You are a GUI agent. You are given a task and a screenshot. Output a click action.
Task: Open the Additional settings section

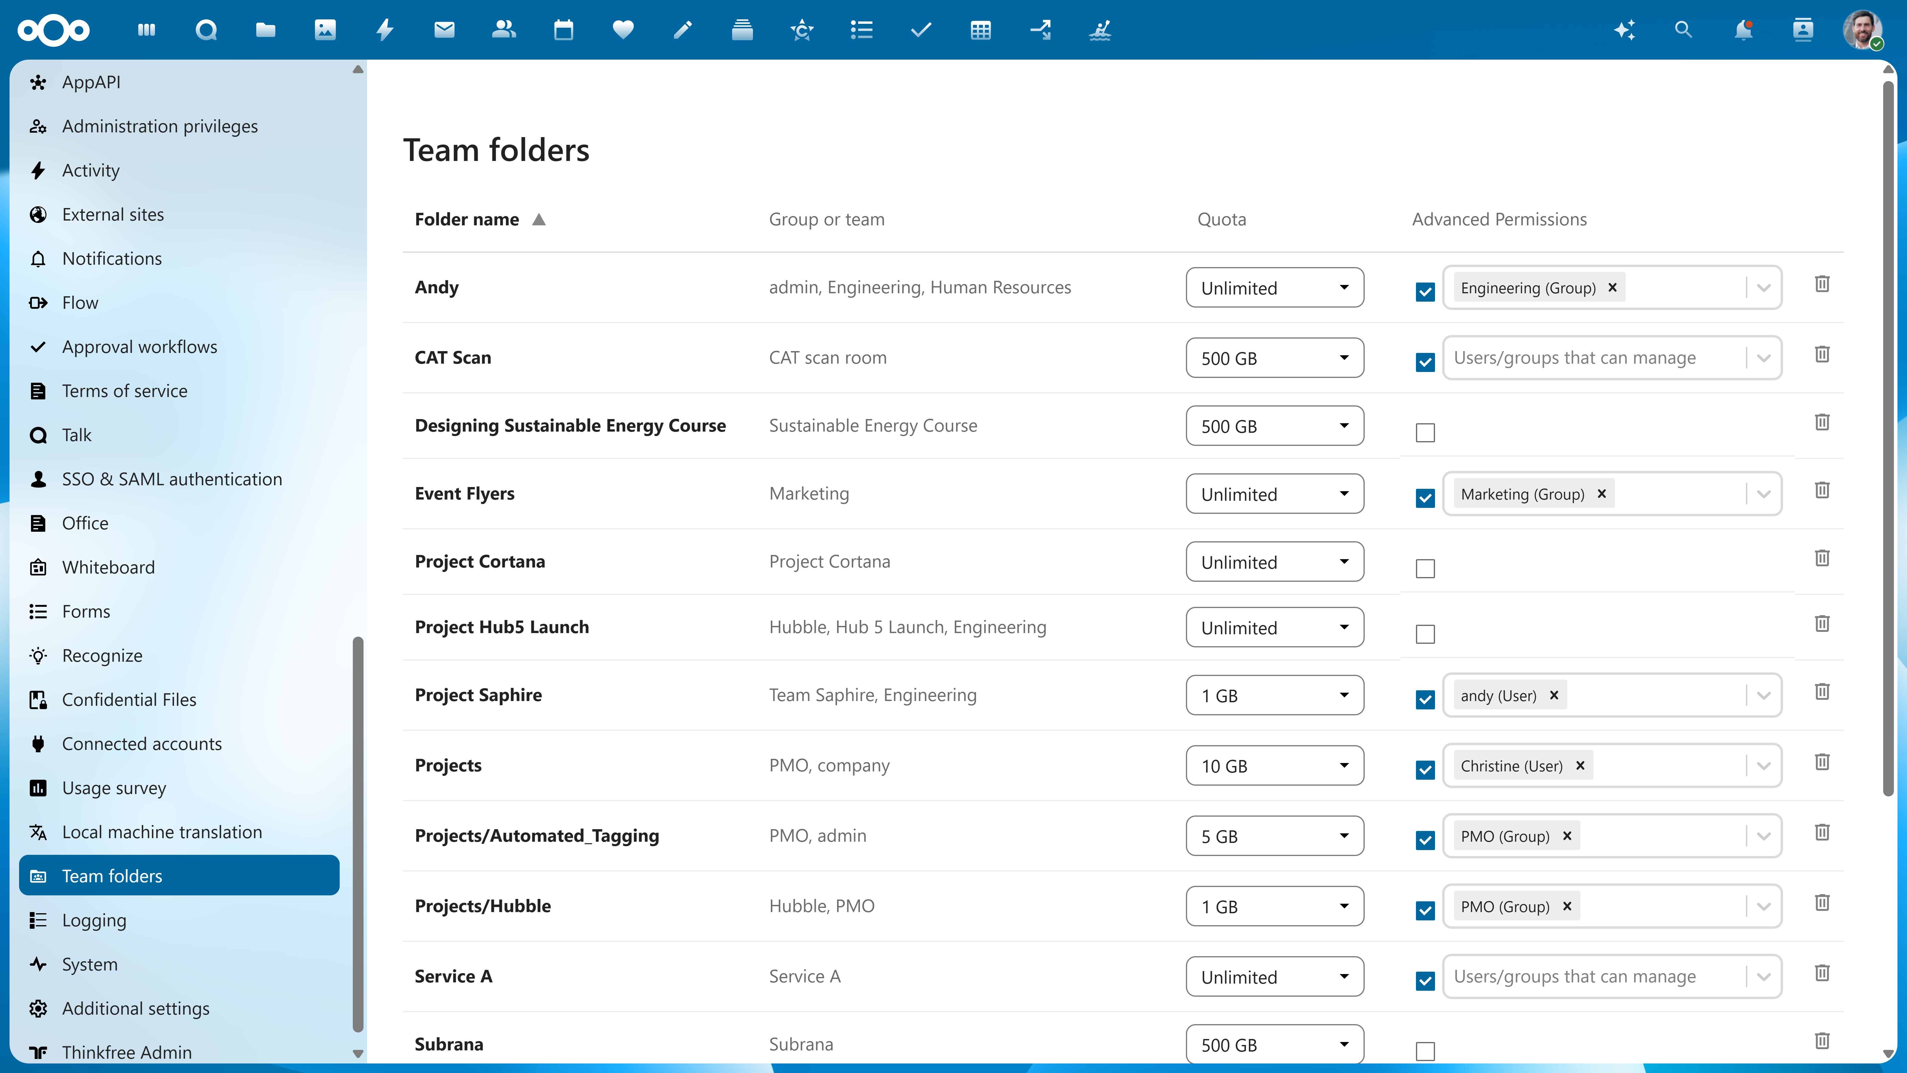[136, 1009]
